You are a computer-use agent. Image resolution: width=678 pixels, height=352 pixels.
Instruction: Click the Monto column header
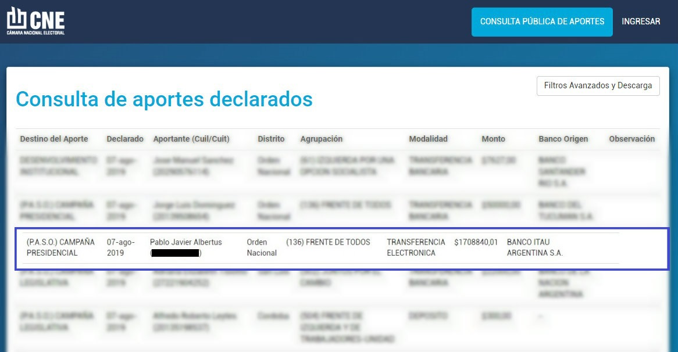click(493, 139)
